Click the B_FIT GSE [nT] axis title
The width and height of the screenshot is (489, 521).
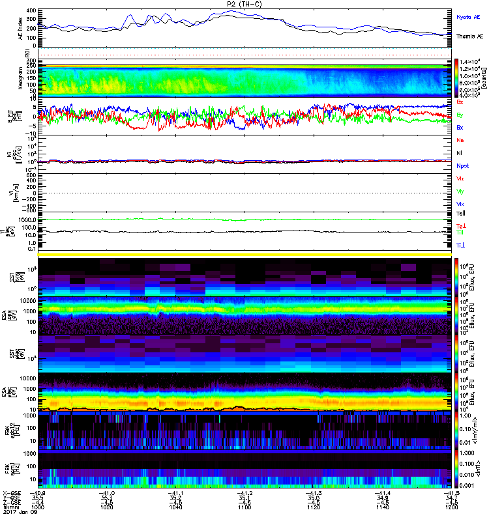point(14,116)
